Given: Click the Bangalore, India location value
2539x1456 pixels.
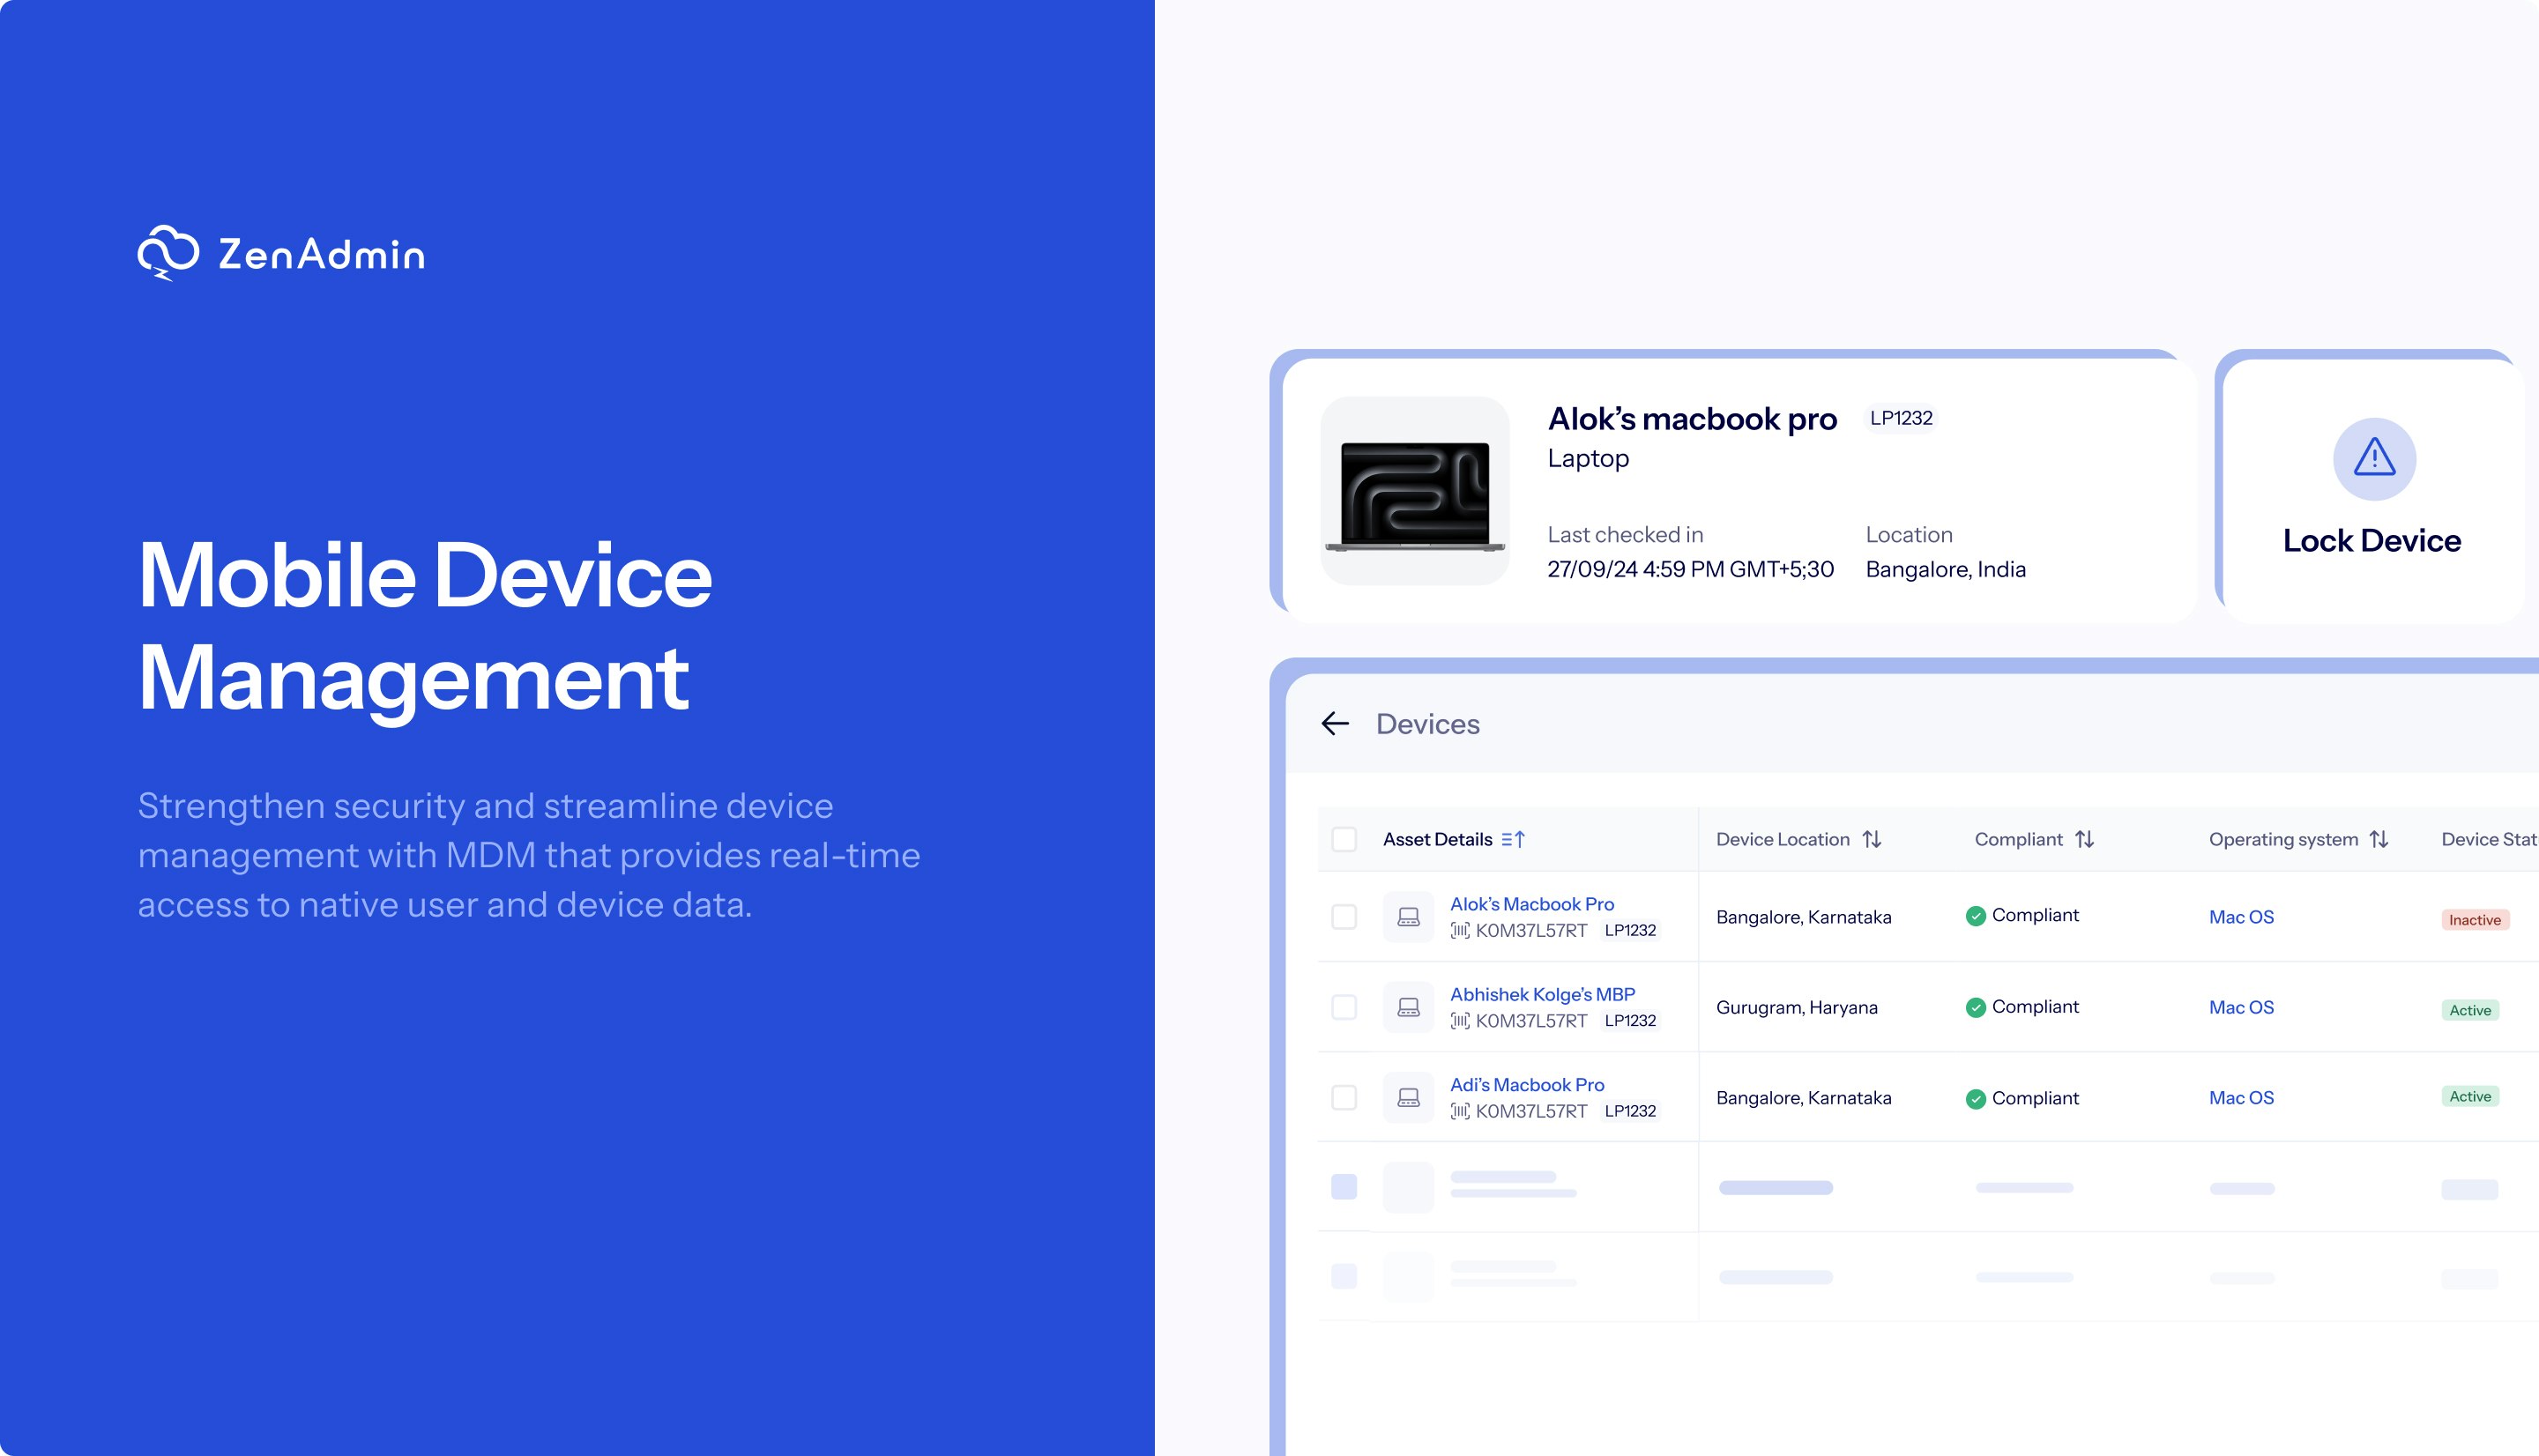Looking at the screenshot, I should [1945, 570].
